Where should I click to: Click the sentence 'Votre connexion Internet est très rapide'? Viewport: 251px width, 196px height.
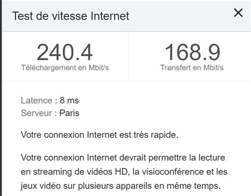pyautogui.click(x=100, y=135)
